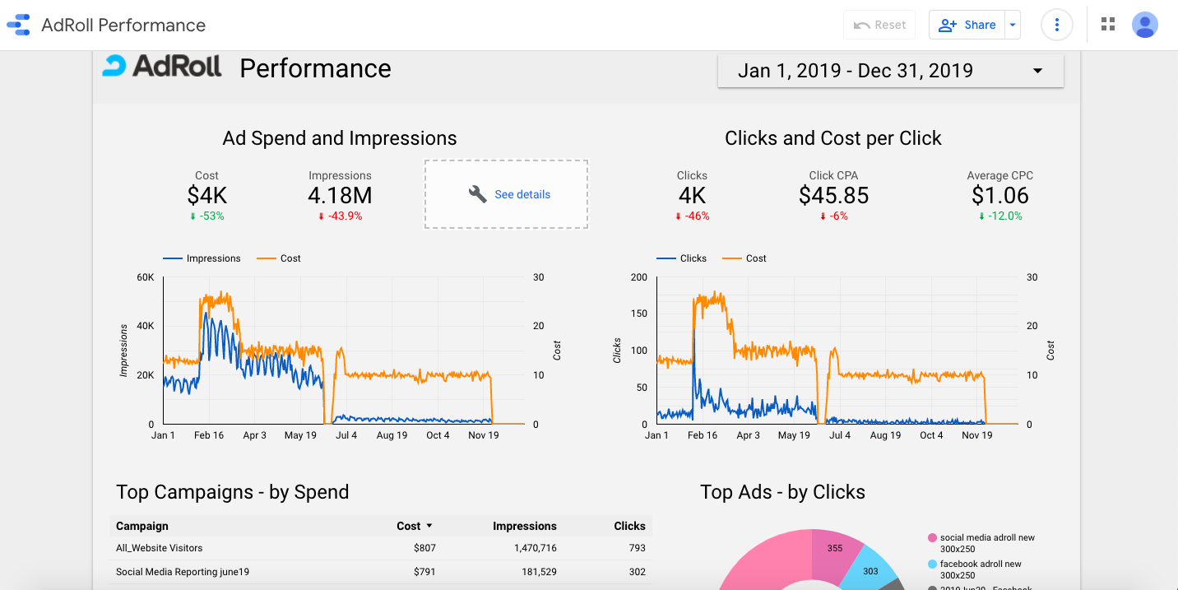Click the Reset button
This screenshot has height=590, width=1178.
coord(879,25)
